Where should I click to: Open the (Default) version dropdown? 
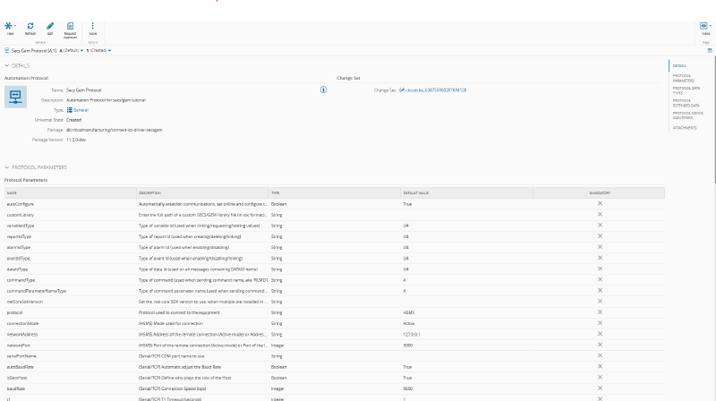point(72,51)
